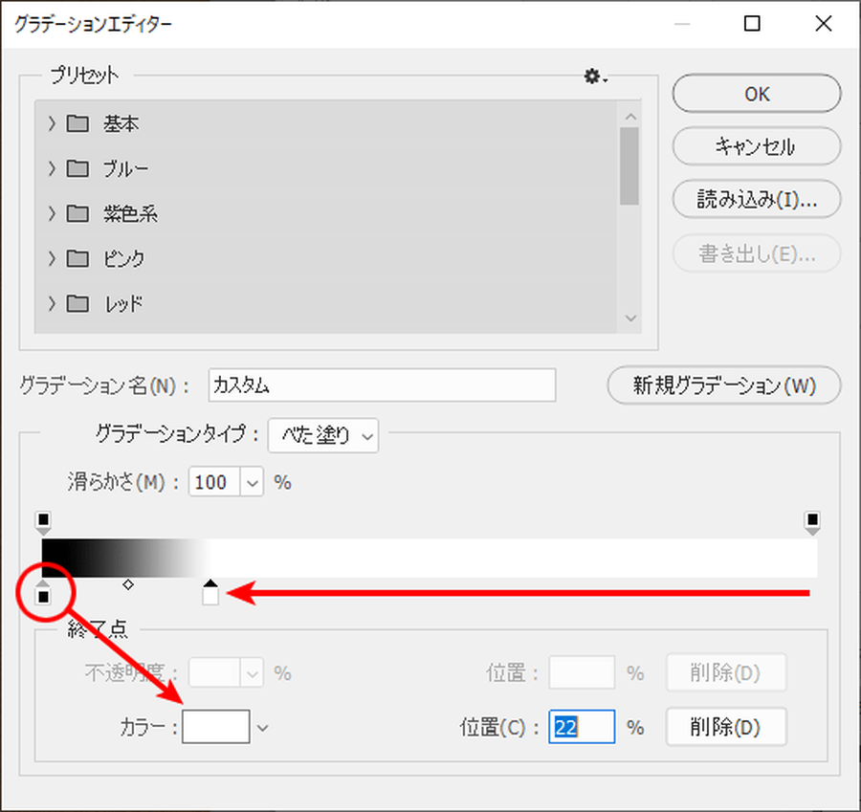Click the 紫色系 folder icon
The width and height of the screenshot is (861, 812).
(77, 213)
